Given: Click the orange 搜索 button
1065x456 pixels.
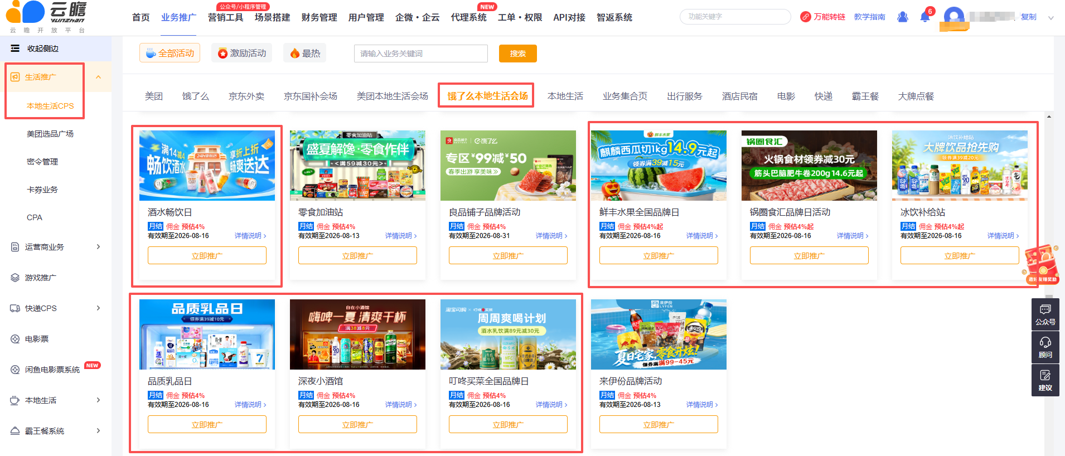Looking at the screenshot, I should [518, 54].
